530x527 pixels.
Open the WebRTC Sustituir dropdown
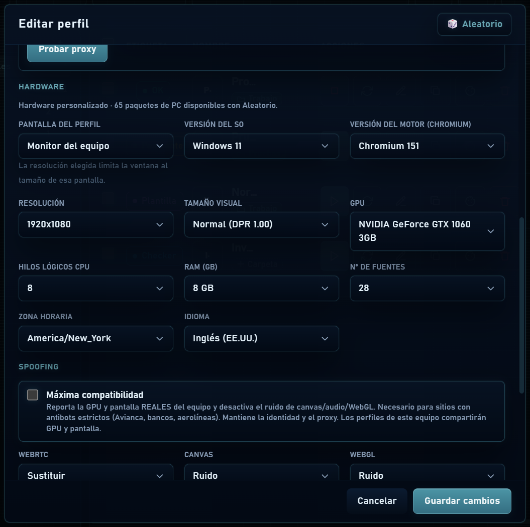[96, 473]
